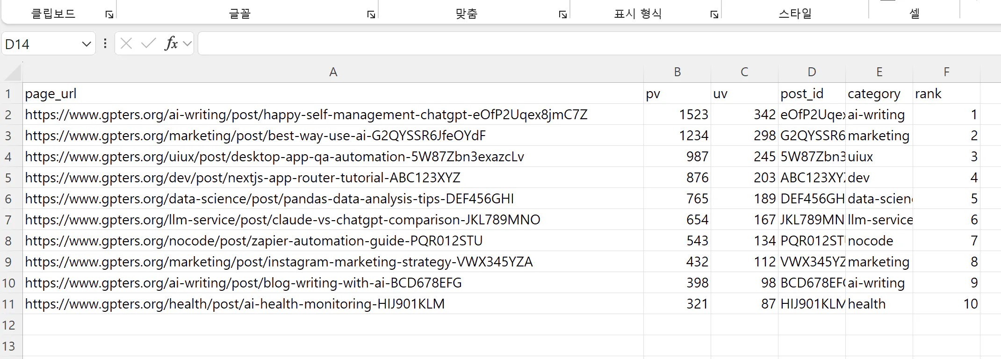This screenshot has width=1001, height=359.
Task: Select column A header
Action: click(333, 72)
